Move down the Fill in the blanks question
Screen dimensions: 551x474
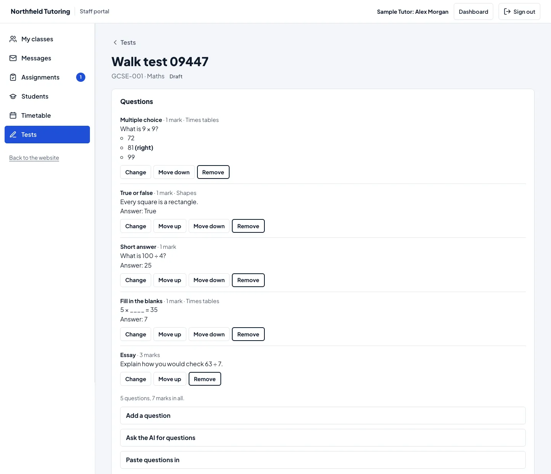tap(209, 334)
